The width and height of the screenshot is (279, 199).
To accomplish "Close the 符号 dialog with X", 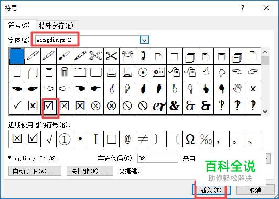I will [266, 8].
